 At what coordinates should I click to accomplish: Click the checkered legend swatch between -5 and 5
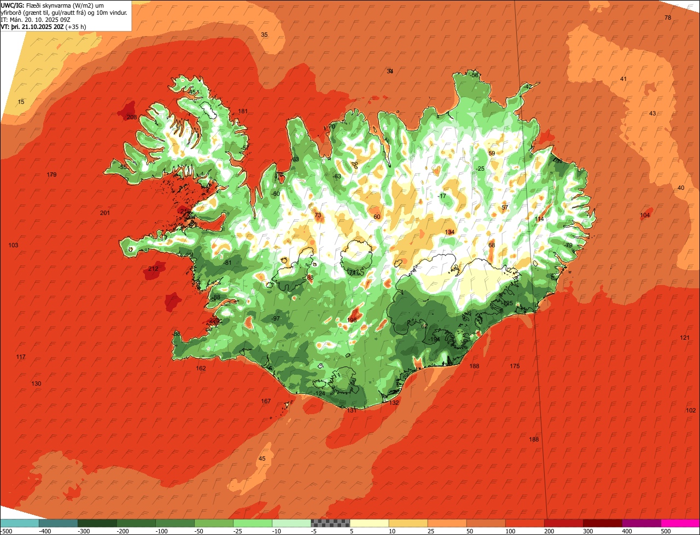(x=330, y=523)
